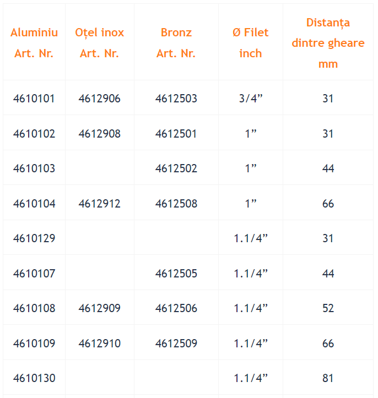The height and width of the screenshot is (398, 378).
Task: Click the Distanța dintre gheare mm header
Action: (x=328, y=43)
